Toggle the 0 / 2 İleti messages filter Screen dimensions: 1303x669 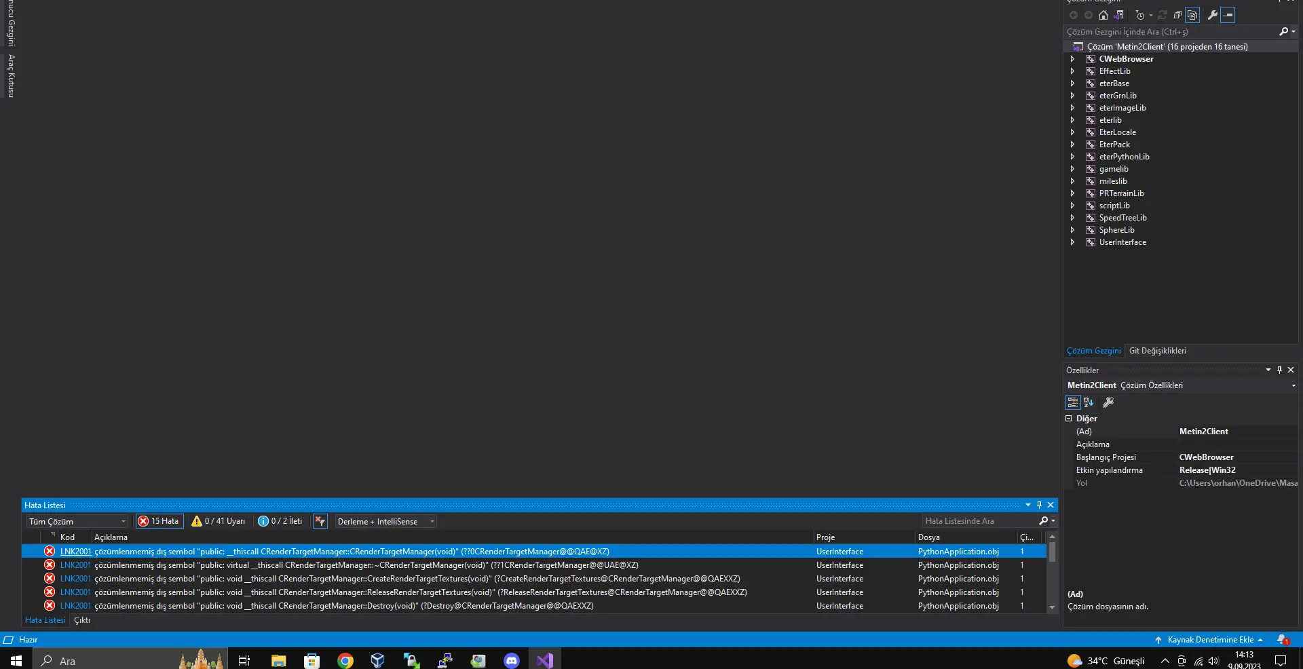click(x=280, y=521)
